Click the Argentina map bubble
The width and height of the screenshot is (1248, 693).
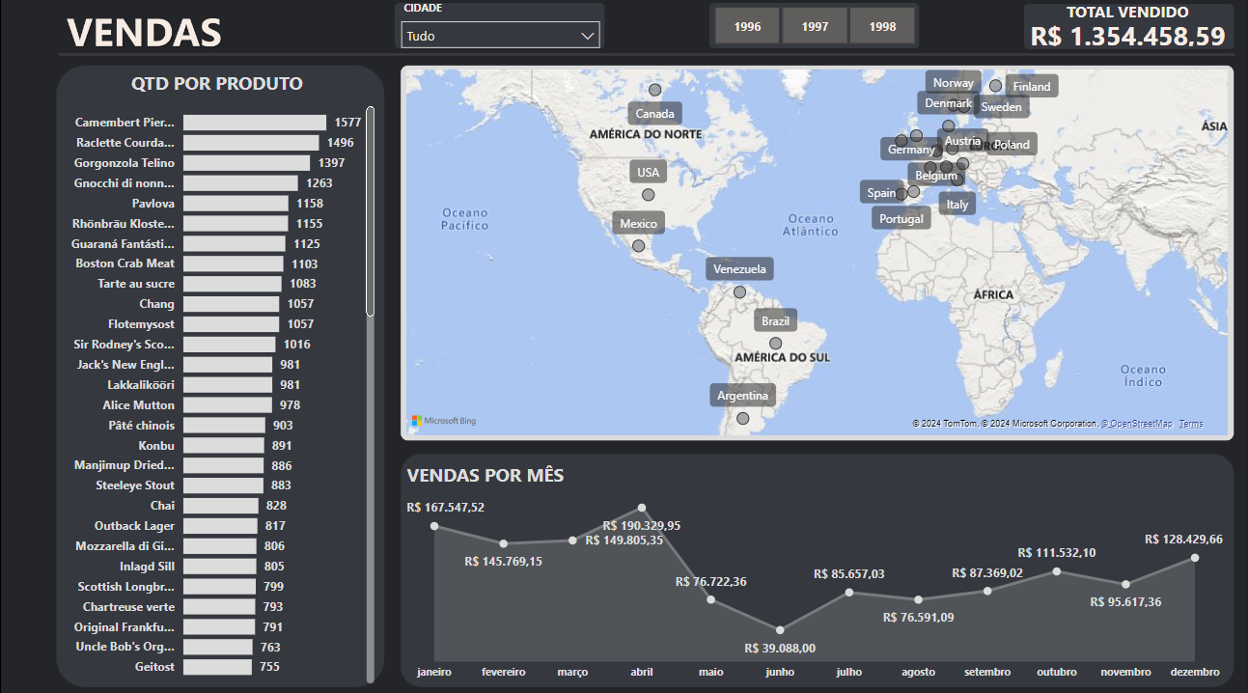742,419
